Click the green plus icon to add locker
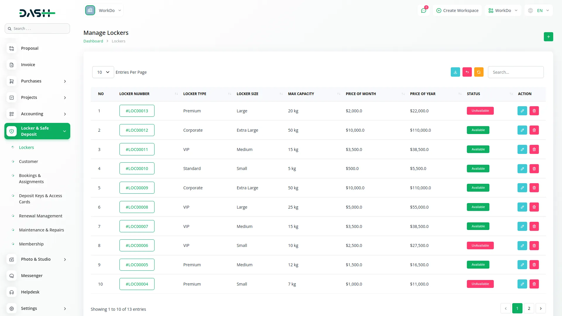 tap(549, 37)
